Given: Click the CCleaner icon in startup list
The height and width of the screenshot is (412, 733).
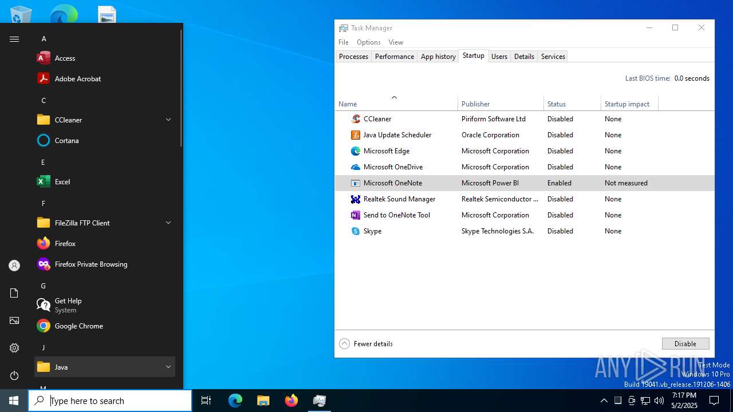Looking at the screenshot, I should 356,119.
